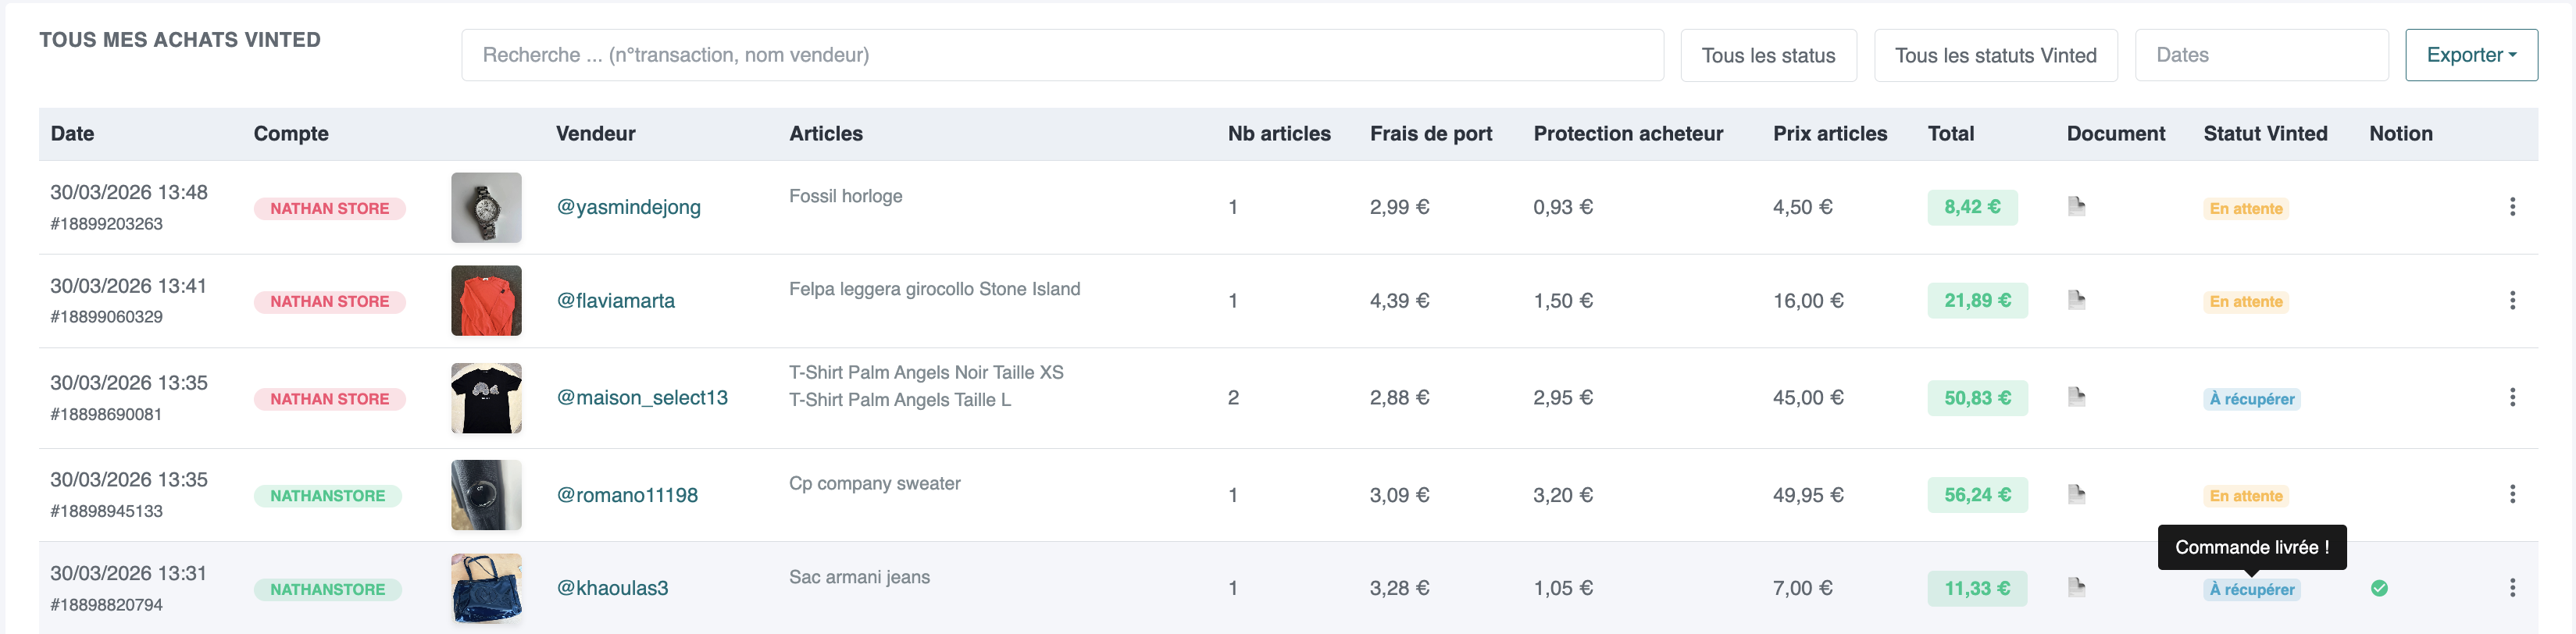Click the À récupérer badge on the Palm Angels order
Viewport: 2576px width, 634px height.
(2252, 398)
